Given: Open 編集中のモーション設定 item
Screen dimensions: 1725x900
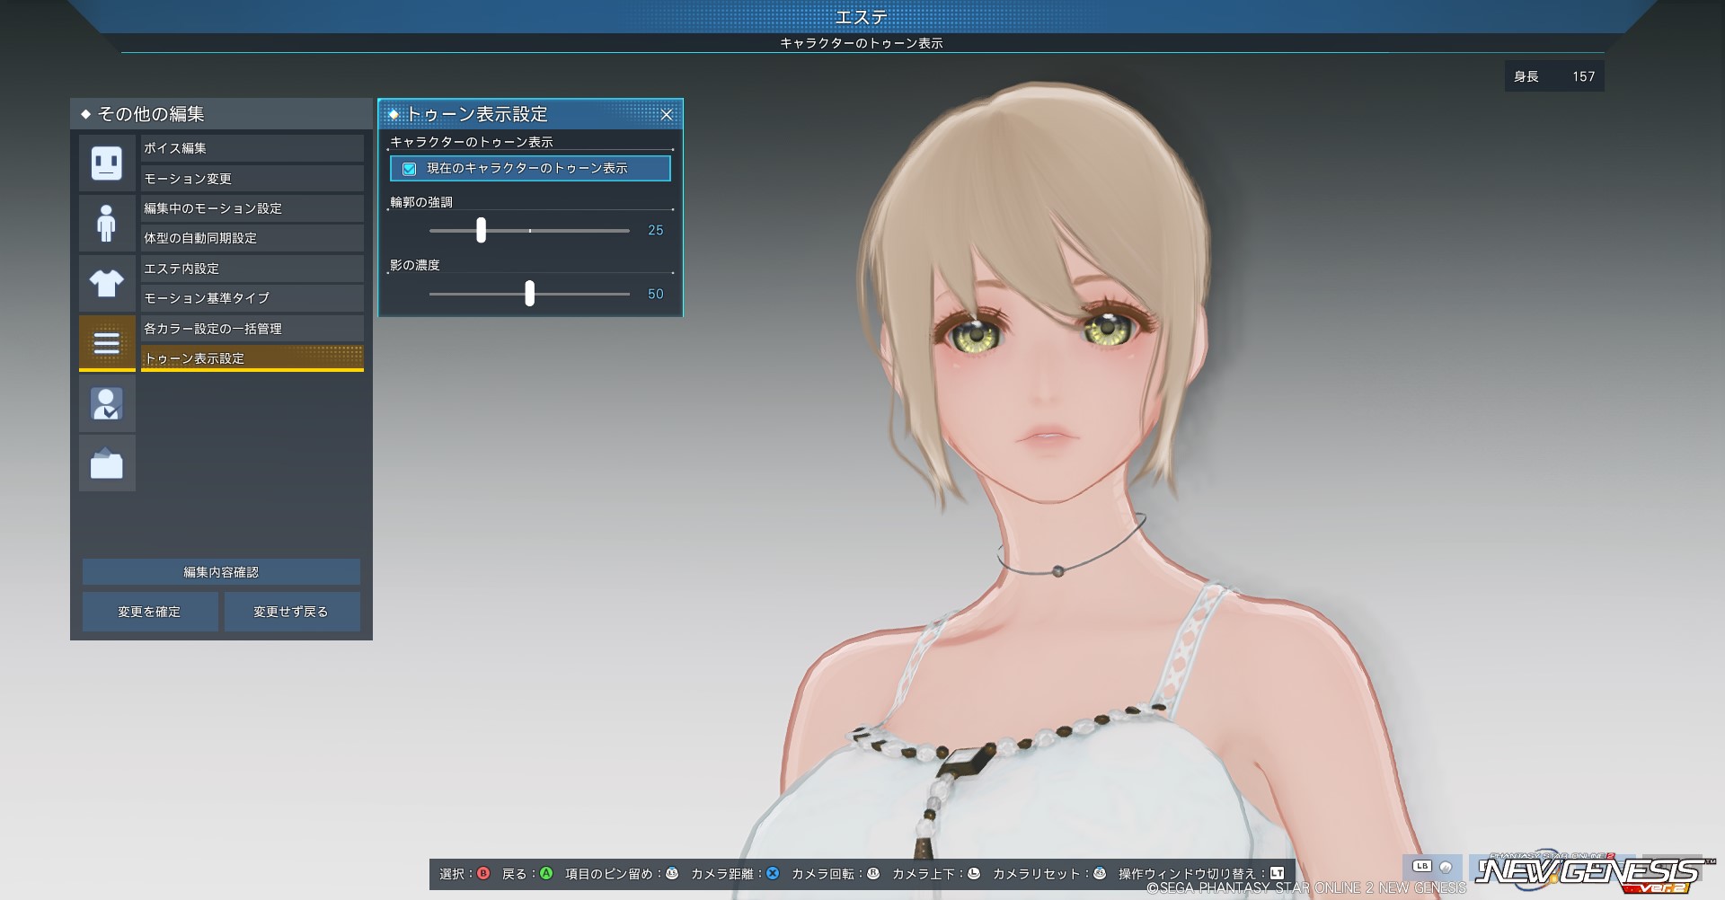Looking at the screenshot, I should [x=252, y=208].
